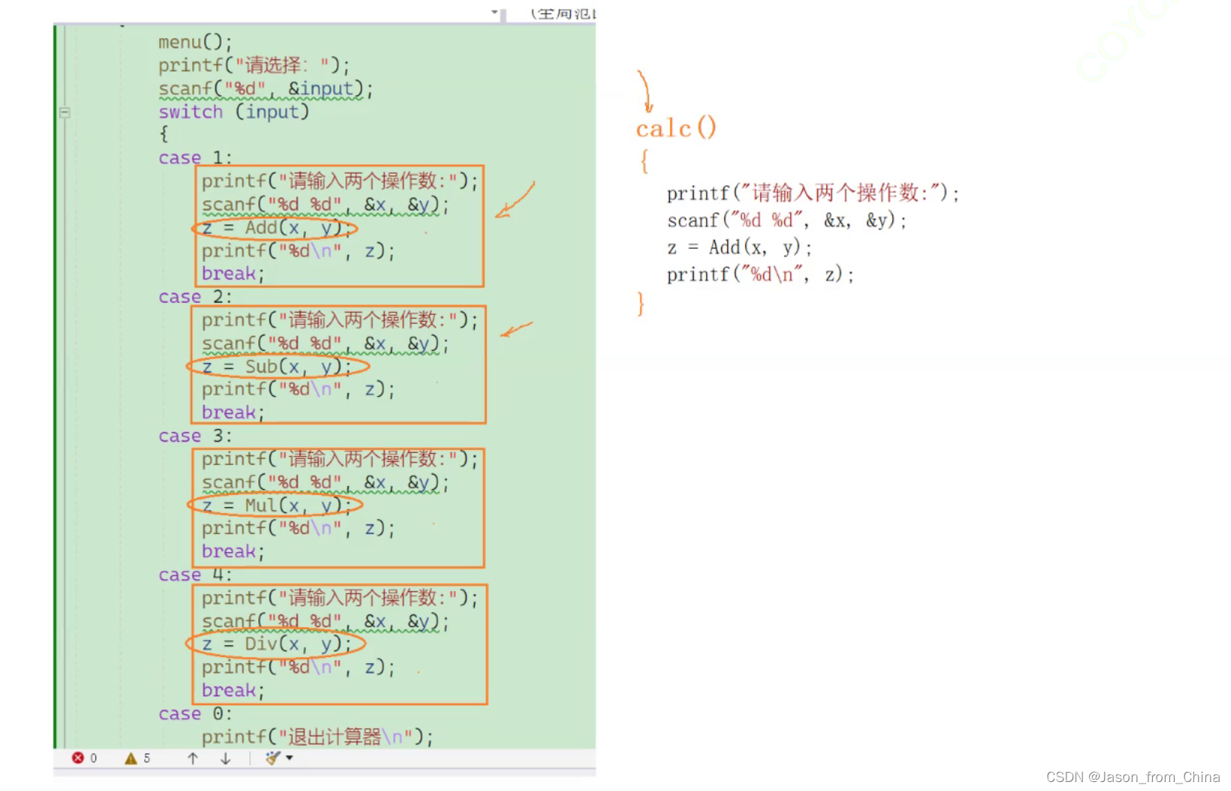Viewport: 1231px width, 791px height.
Task: Click printf("请输入两个操作数:") under case 4
Action: [339, 598]
